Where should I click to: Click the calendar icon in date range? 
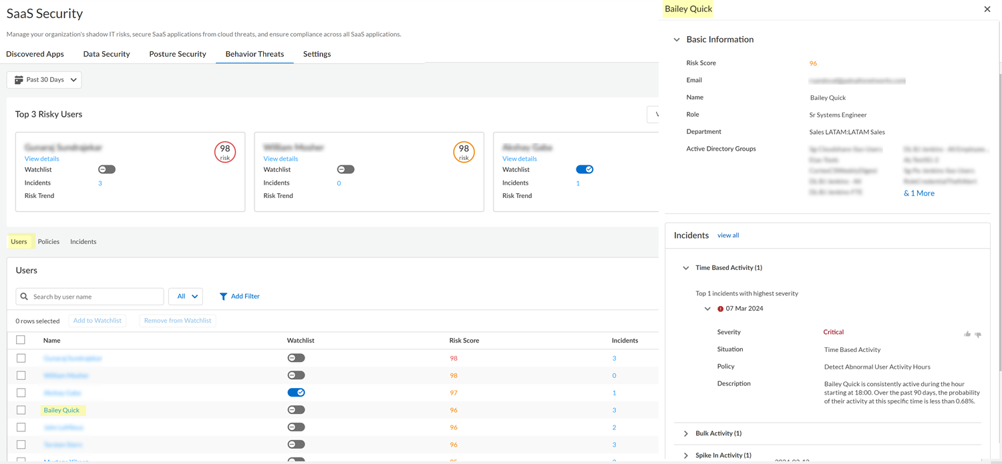pyautogui.click(x=19, y=80)
